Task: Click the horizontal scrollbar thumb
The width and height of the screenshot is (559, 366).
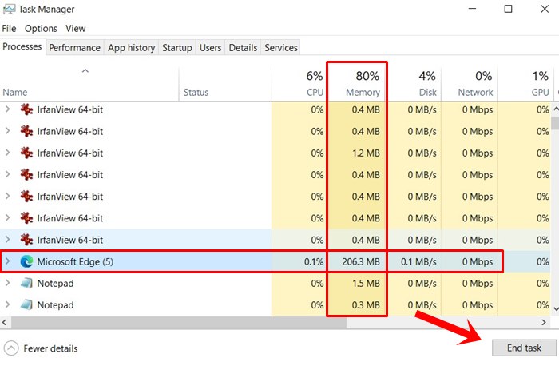Action: tap(178, 323)
